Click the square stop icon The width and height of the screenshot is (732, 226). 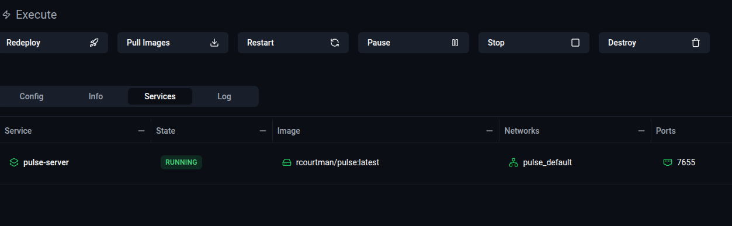pos(575,43)
